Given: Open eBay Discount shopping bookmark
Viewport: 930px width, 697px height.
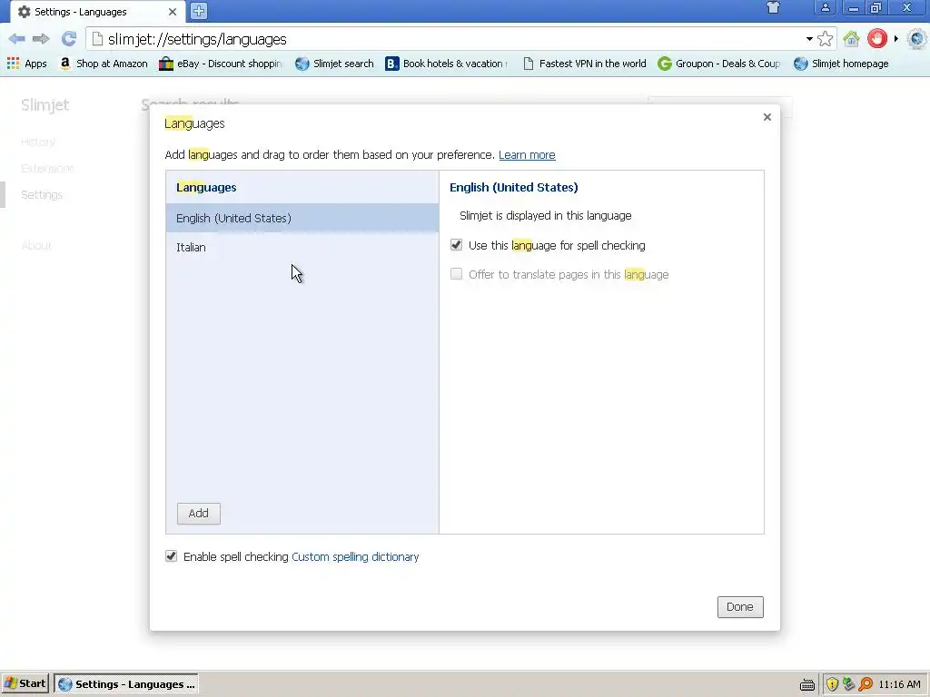Looking at the screenshot, I should [x=220, y=64].
